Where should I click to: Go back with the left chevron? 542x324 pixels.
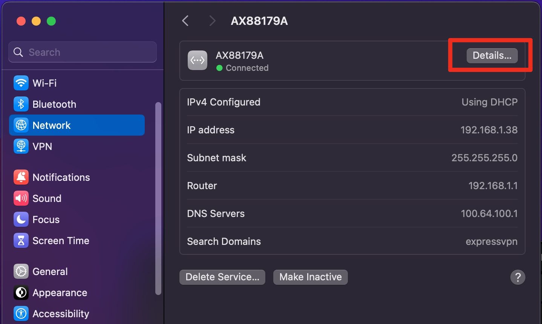[x=185, y=21]
